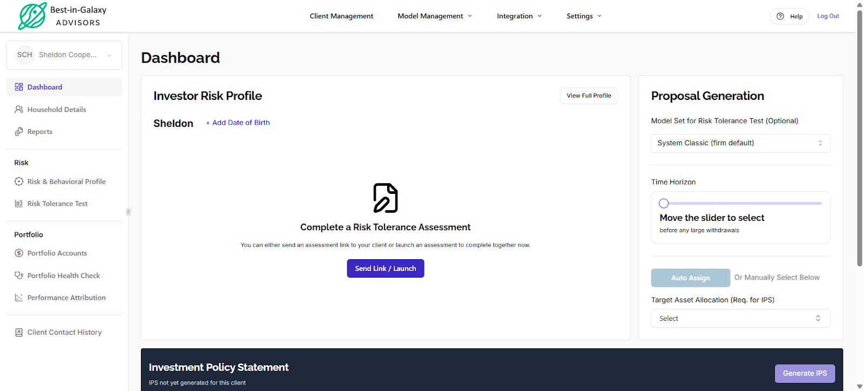The height and width of the screenshot is (391, 864).
Task: Open Reports from the sidebar
Action: [x=64, y=132]
